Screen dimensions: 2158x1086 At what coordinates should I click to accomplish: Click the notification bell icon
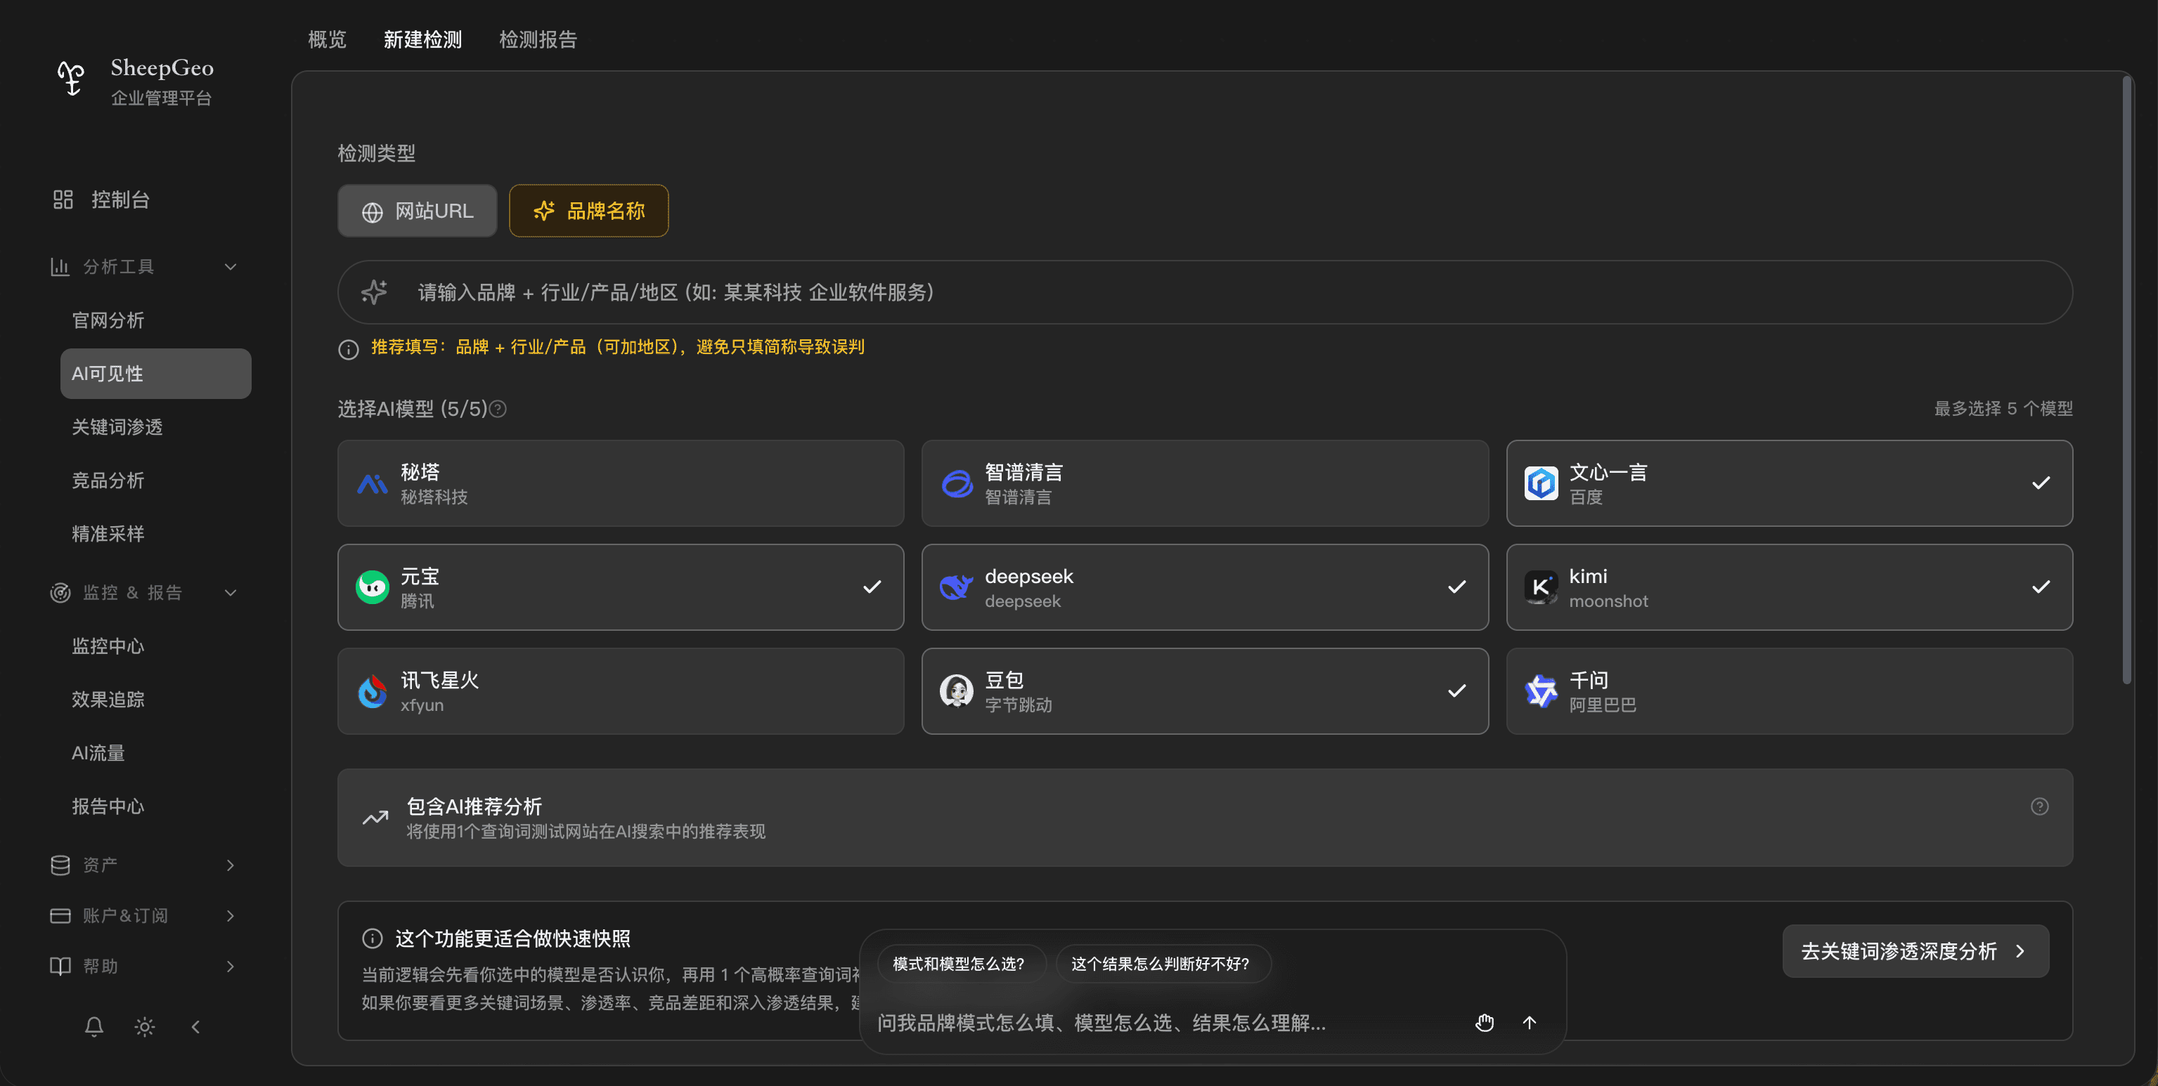click(x=93, y=1026)
